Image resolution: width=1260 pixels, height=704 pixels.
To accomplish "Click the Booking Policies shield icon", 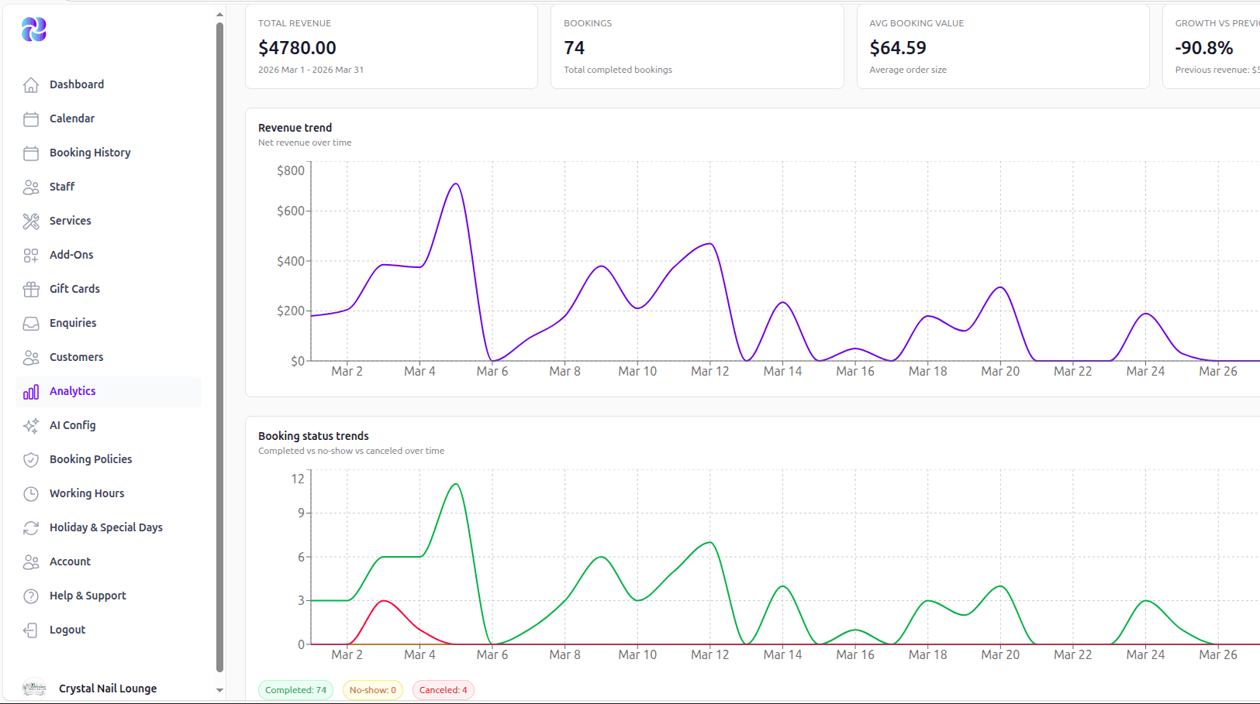I will point(31,459).
